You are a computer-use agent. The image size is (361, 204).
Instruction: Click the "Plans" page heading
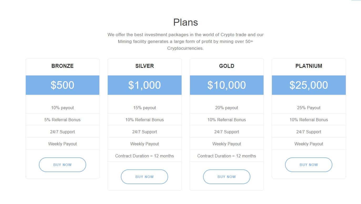coord(185,22)
